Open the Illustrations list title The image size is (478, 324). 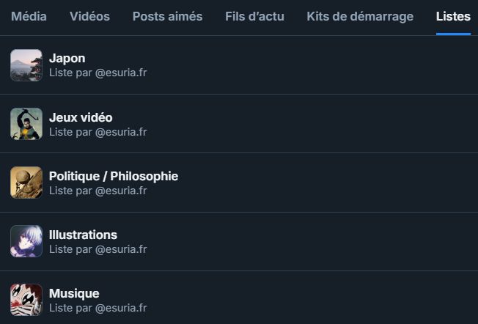click(x=84, y=235)
